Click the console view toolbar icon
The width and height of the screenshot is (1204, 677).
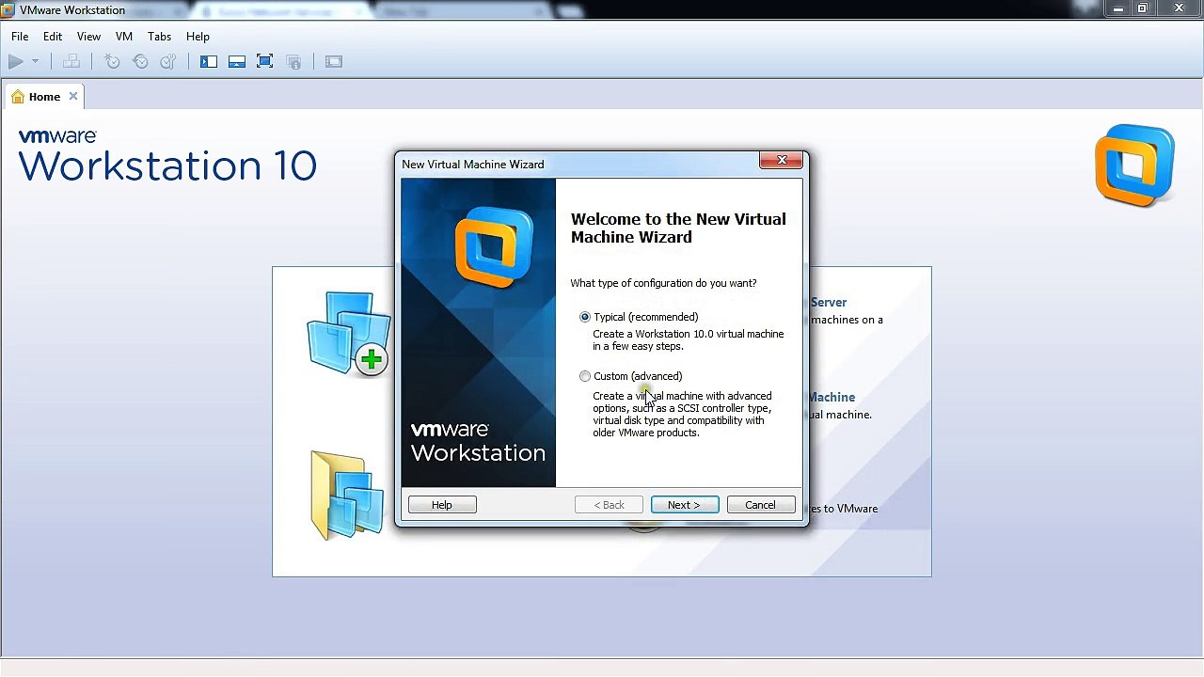click(334, 62)
